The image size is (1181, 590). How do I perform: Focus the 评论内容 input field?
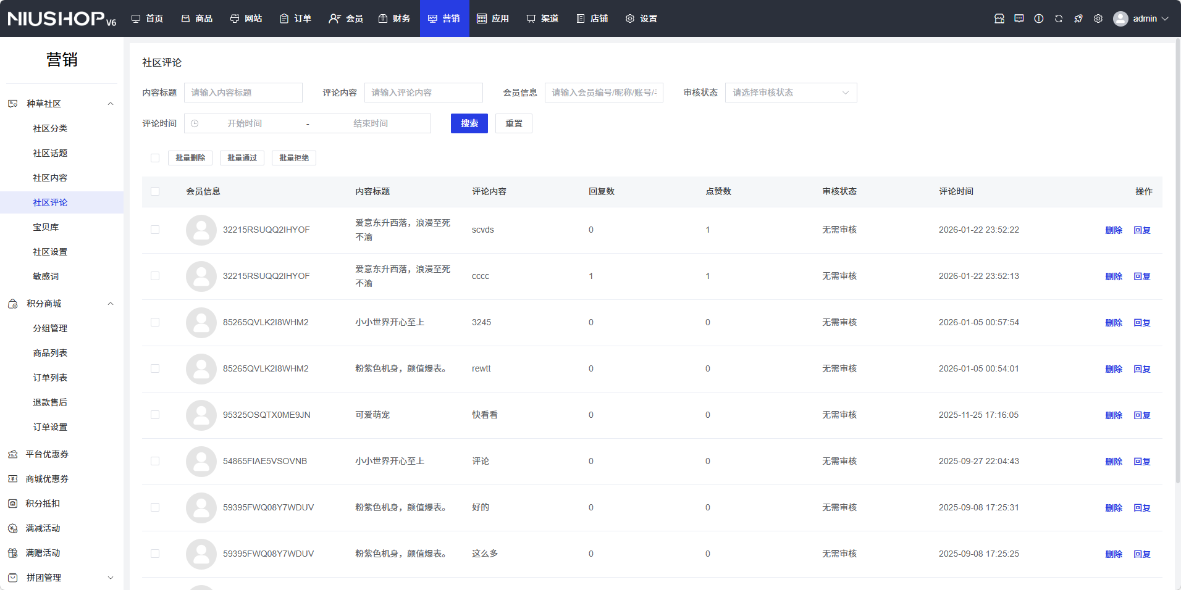423,93
